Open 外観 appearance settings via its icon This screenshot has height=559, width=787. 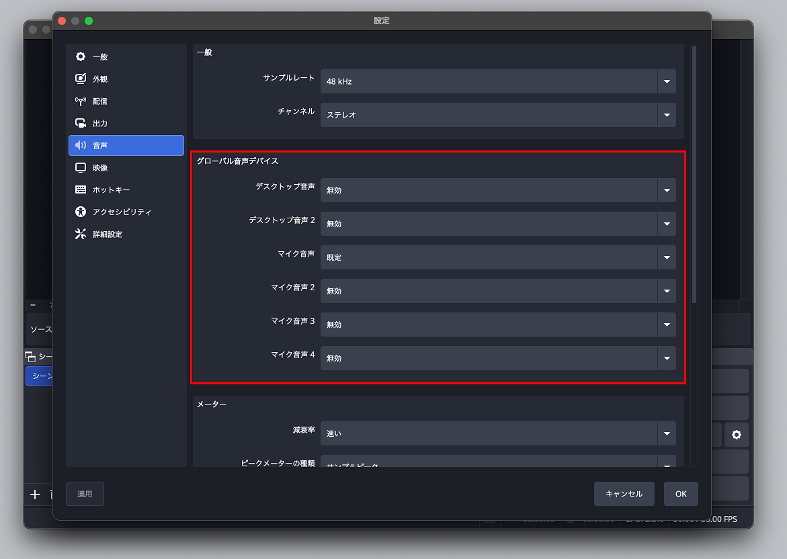(81, 79)
